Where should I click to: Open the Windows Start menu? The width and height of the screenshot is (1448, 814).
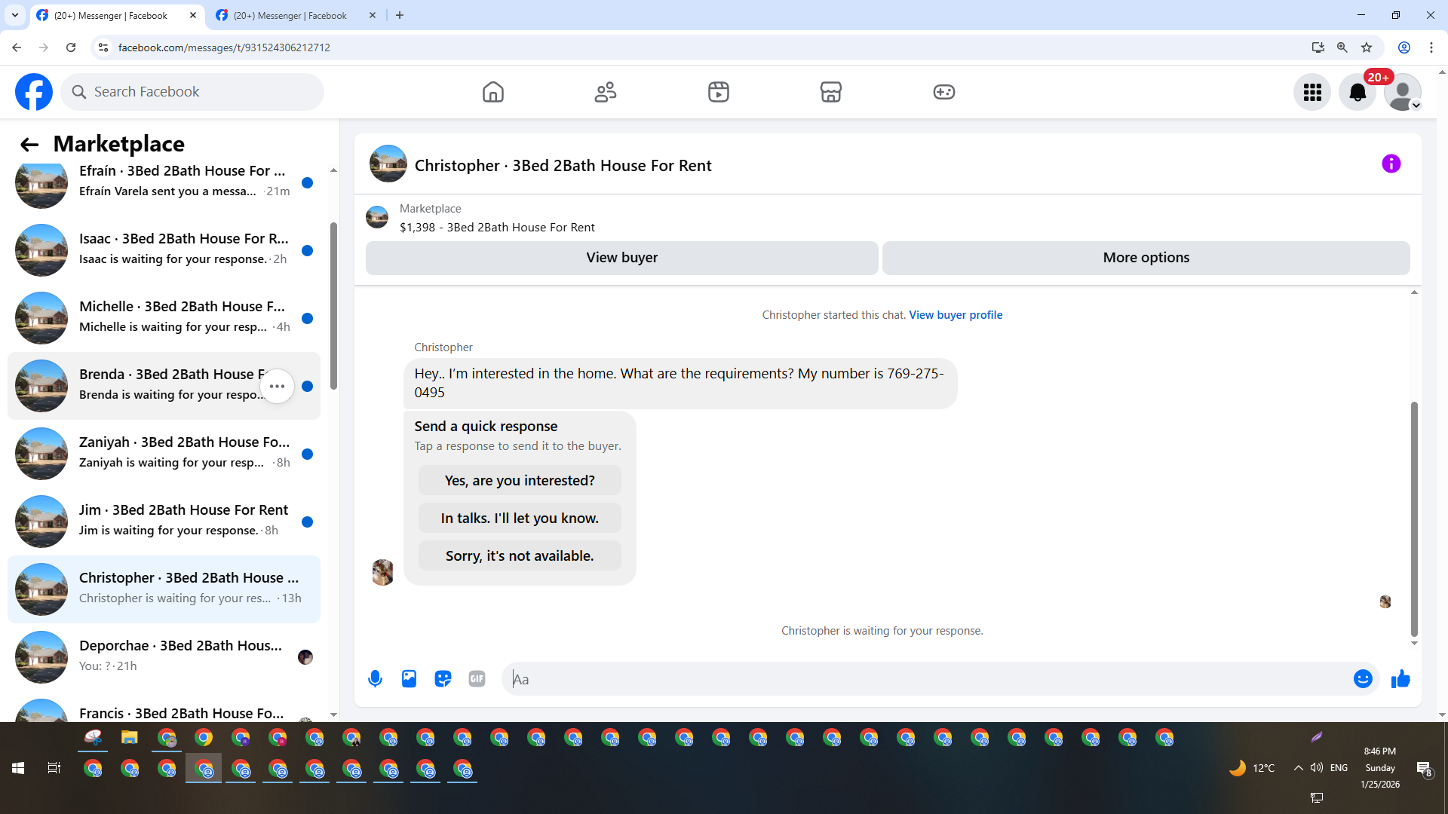(x=18, y=768)
